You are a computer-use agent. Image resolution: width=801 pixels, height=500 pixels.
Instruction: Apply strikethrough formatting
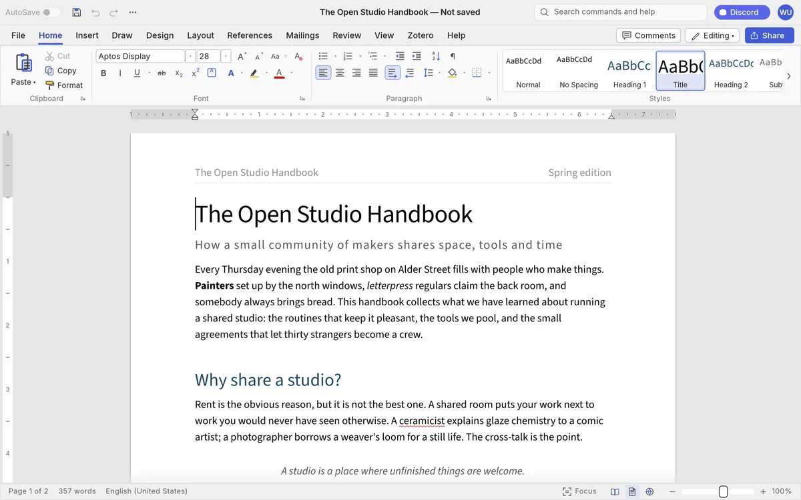click(162, 73)
